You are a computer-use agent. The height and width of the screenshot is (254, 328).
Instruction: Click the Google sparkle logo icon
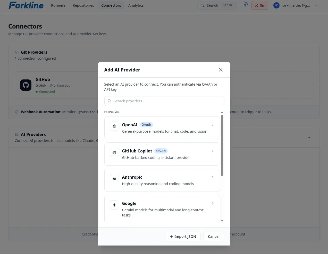click(114, 205)
